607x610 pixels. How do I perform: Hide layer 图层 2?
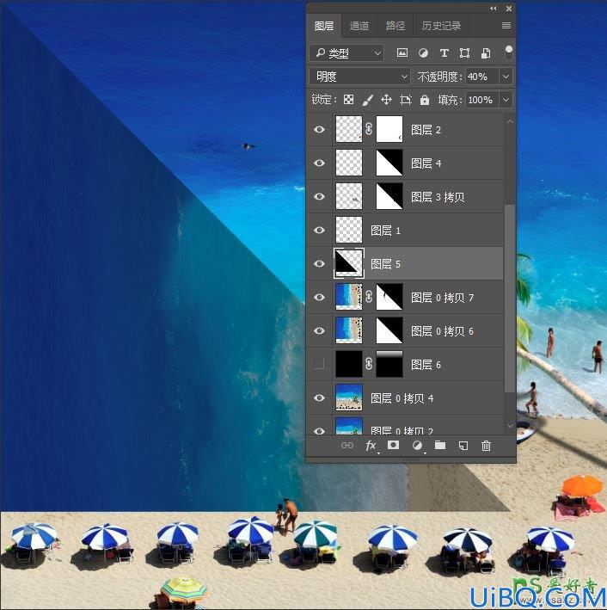319,130
